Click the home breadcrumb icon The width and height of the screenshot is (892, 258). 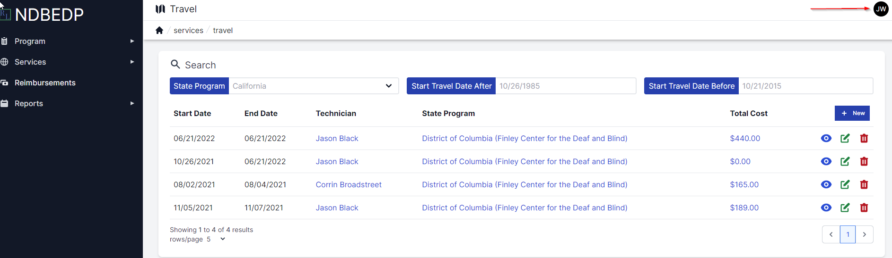tap(159, 30)
